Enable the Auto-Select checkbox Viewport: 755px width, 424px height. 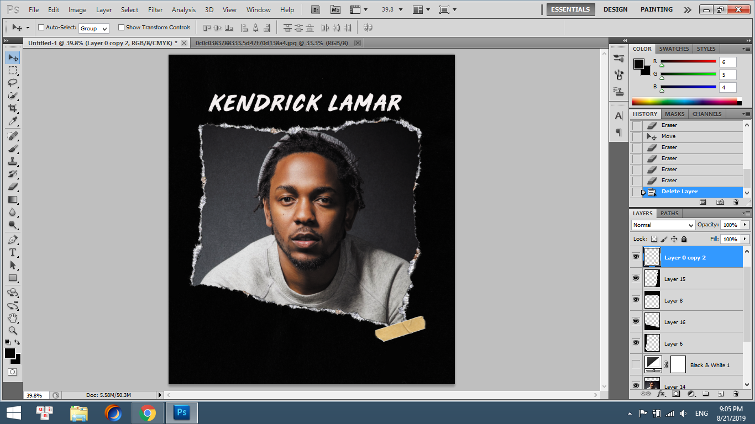[41, 28]
